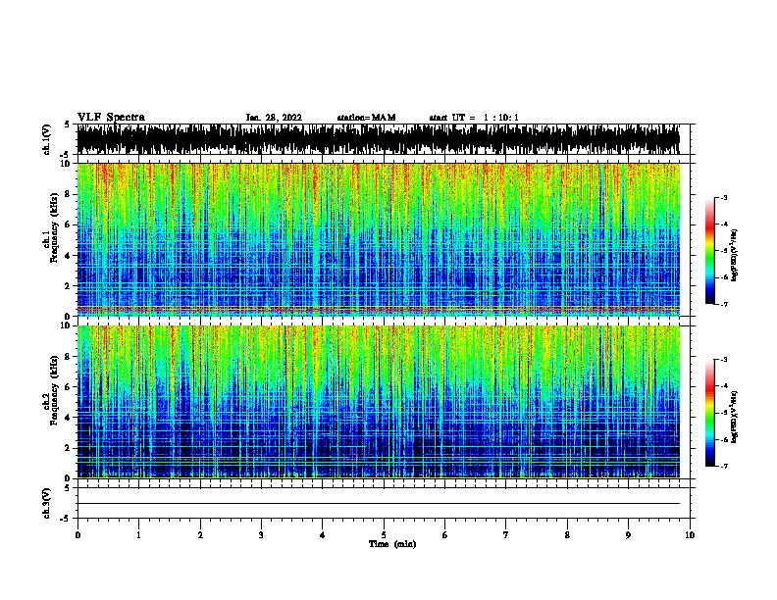Click time axis tick label "9"
Screen dimensions: 777x600
click(x=628, y=534)
